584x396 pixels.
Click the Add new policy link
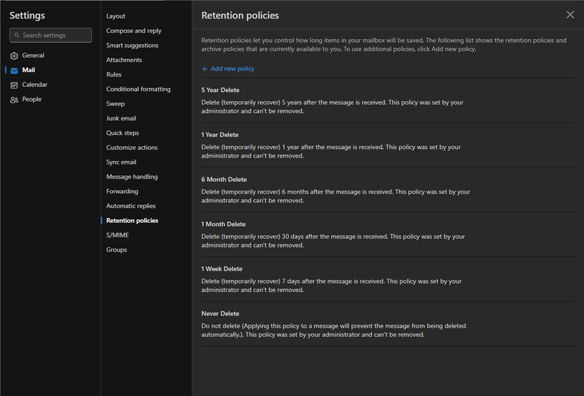[x=232, y=69]
